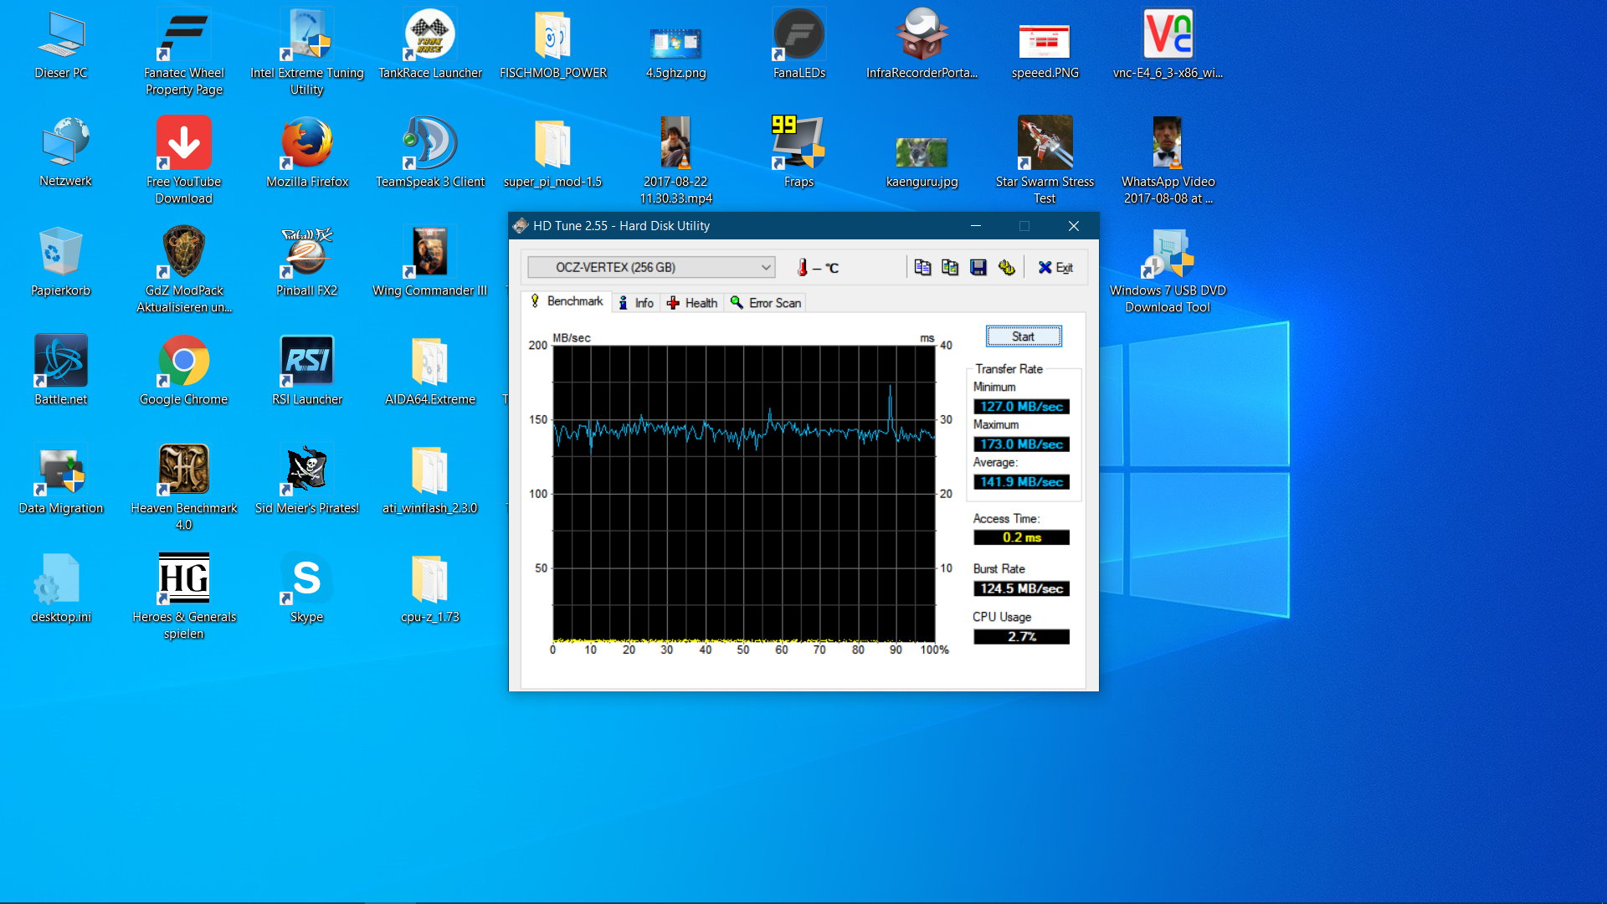Expand the OCZ-VERTEX drive dropdown
The image size is (1607, 904).
765,267
